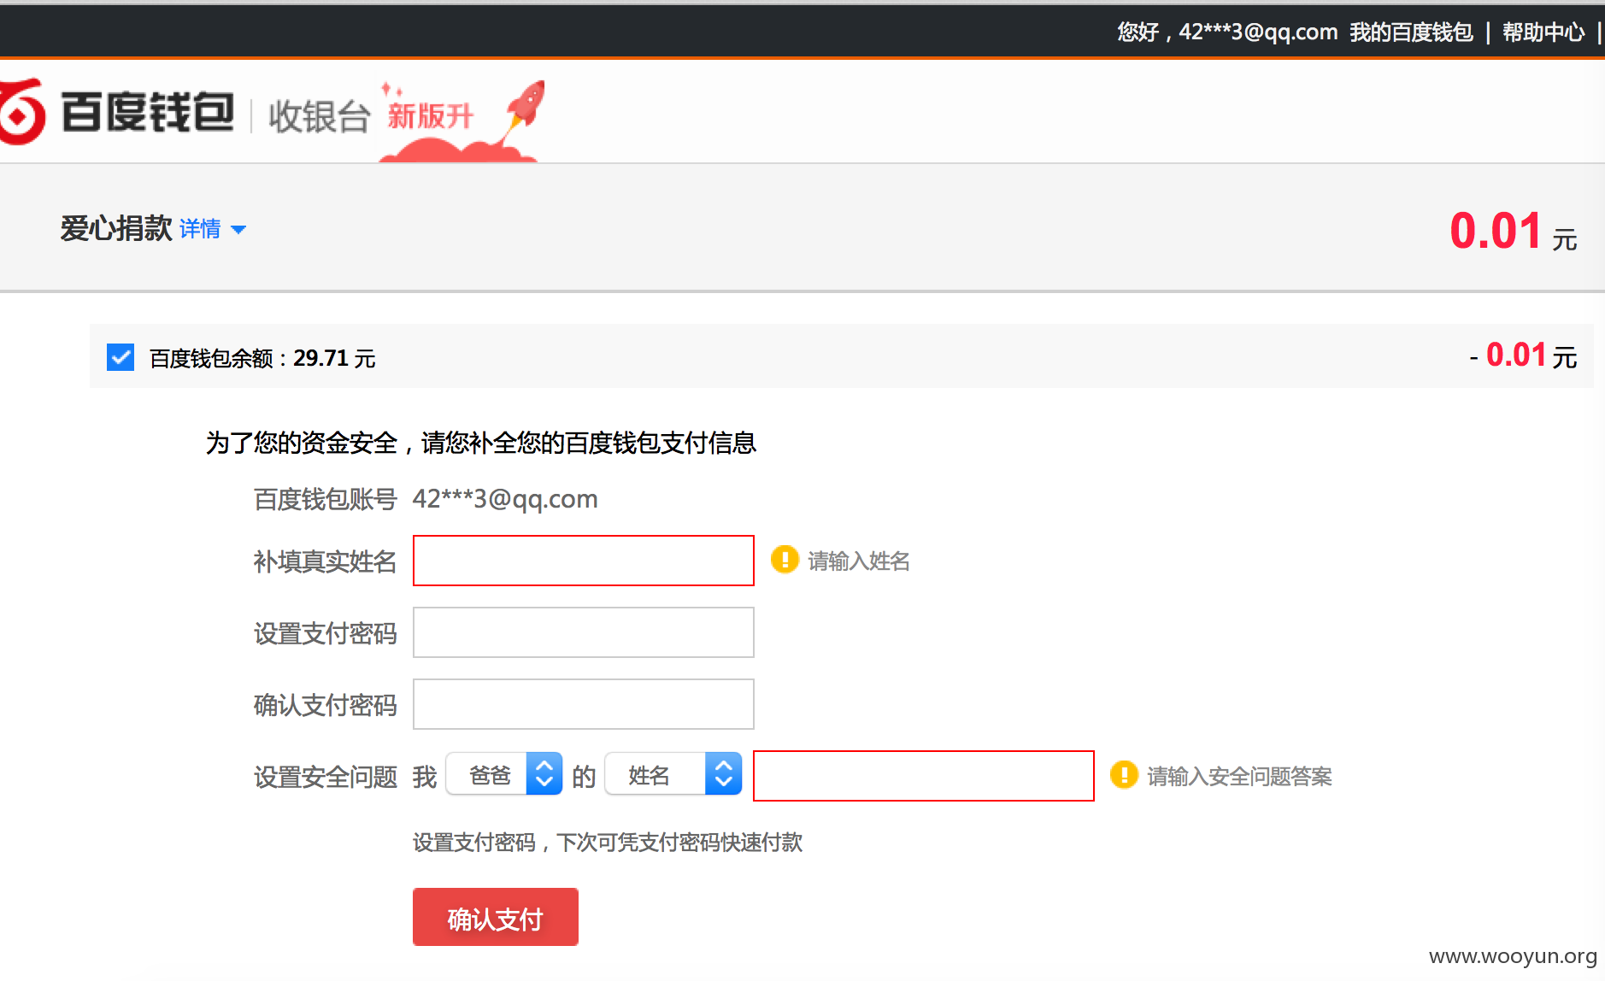Open the 姓名 security question dropdown

pos(673,774)
